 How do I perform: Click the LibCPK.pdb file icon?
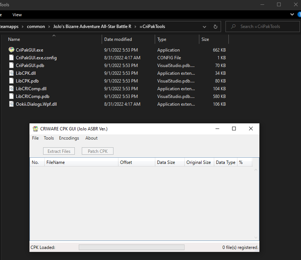11,81
